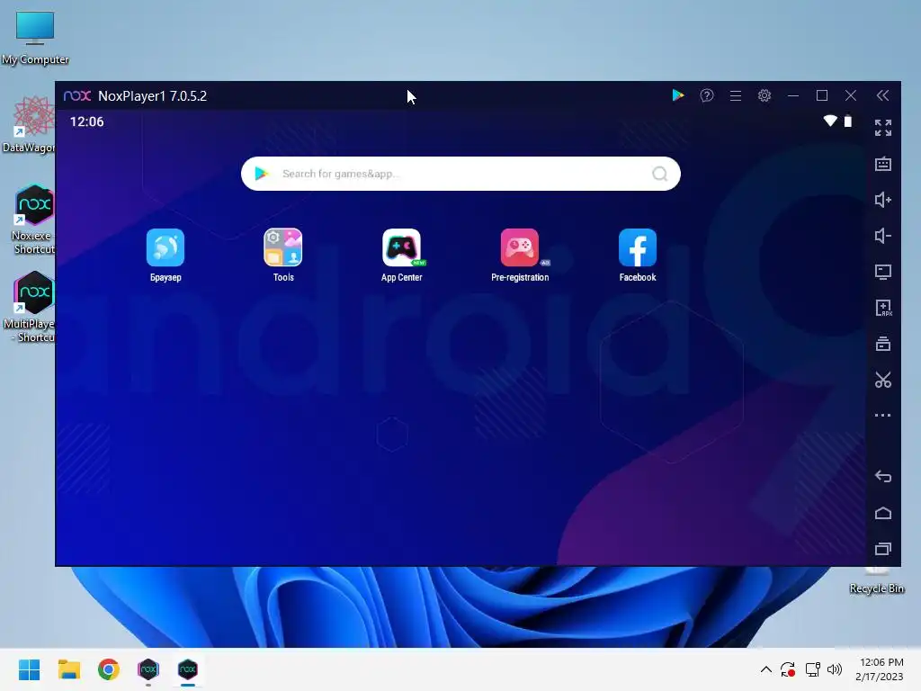Open File Explorer from taskbar
This screenshot has height=691, width=921.
tap(68, 669)
